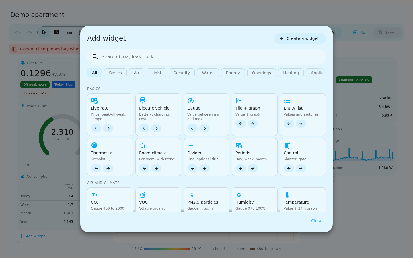Click previous arrow on Room climate card

(x=144, y=168)
